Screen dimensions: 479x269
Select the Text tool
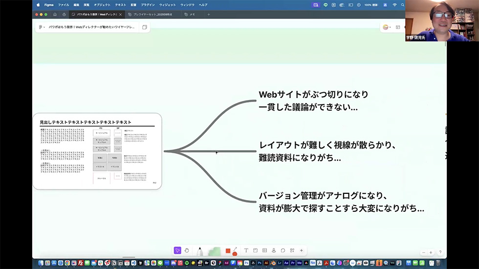pos(246,250)
